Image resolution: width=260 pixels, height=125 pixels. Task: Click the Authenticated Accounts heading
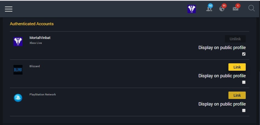[32, 24]
